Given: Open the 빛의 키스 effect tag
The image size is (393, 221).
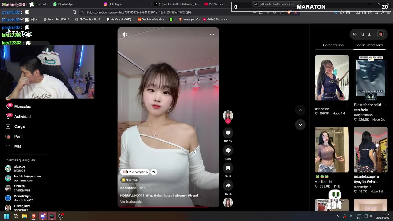Looking at the screenshot, I should (x=130, y=180).
